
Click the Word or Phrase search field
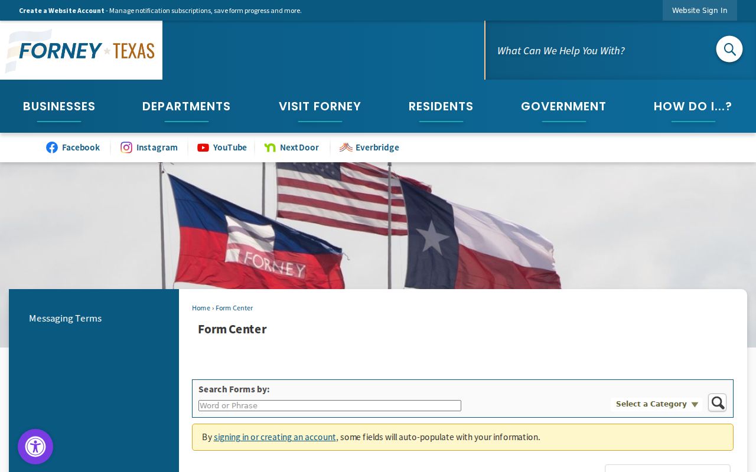point(330,406)
